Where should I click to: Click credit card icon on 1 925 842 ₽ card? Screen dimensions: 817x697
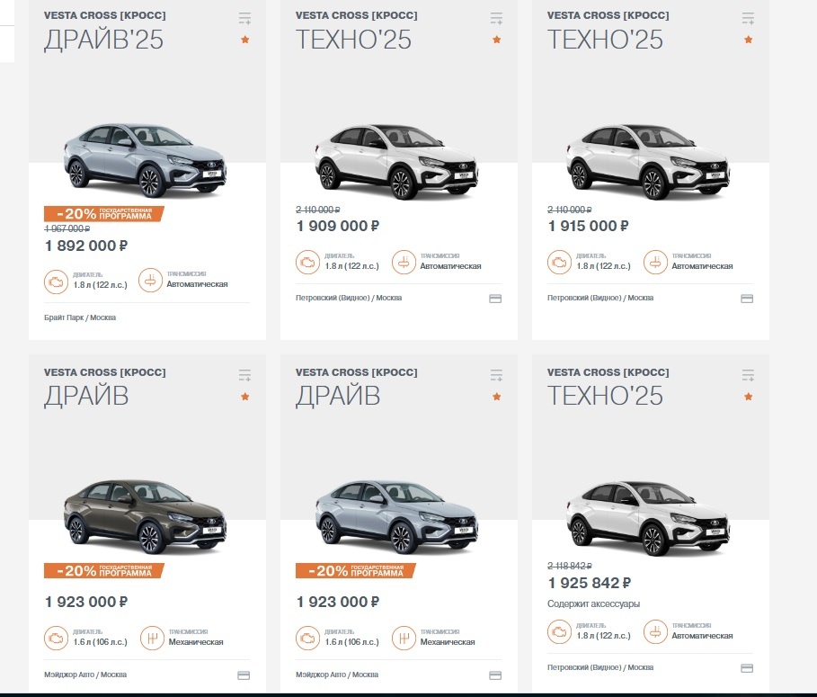[747, 668]
